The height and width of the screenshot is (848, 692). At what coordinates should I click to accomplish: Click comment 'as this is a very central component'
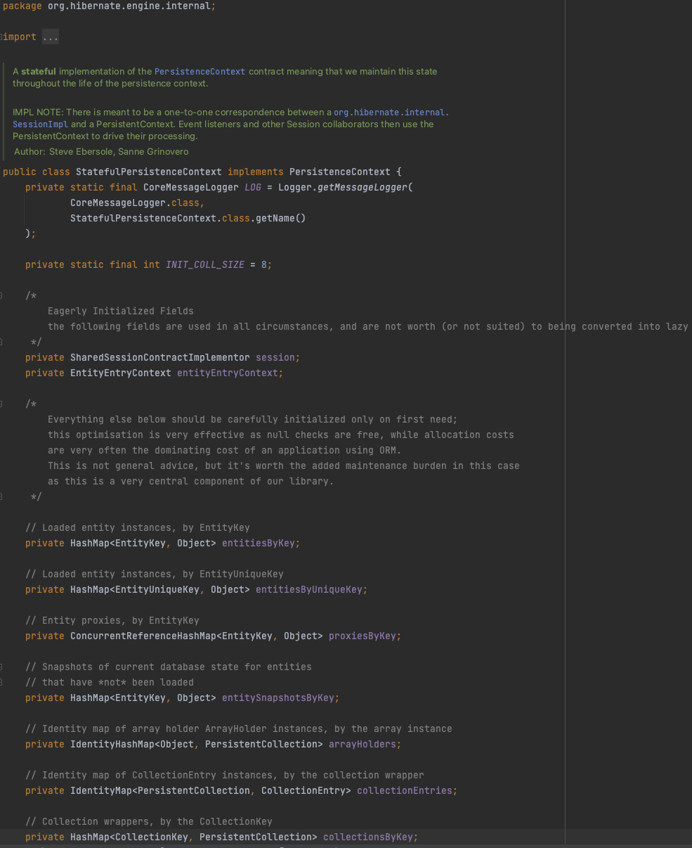coord(191,482)
